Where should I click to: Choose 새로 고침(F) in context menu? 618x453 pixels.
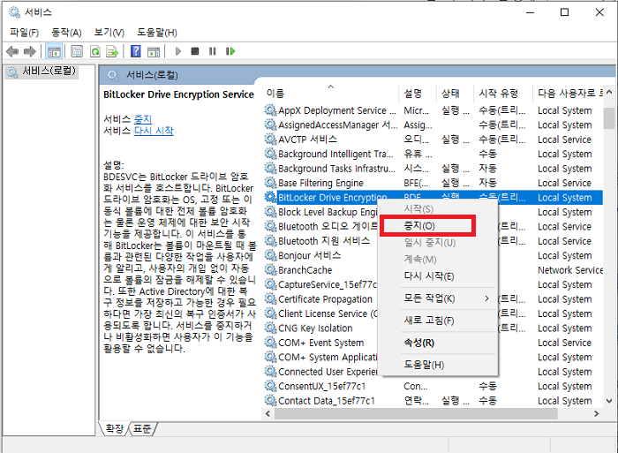click(x=429, y=321)
